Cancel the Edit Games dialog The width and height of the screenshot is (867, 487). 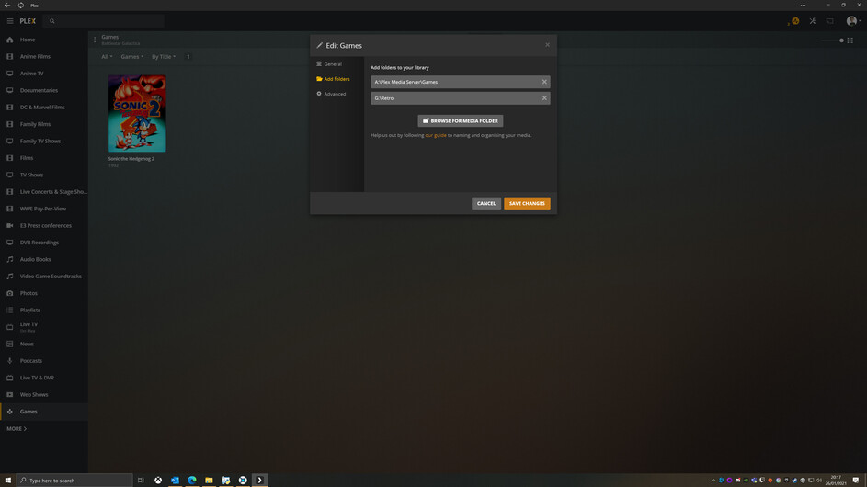pyautogui.click(x=486, y=203)
